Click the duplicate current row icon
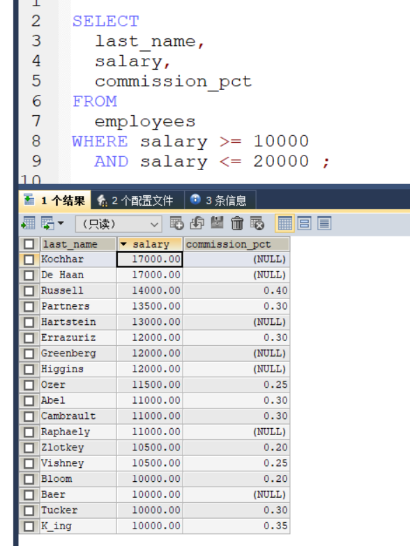The height and width of the screenshot is (546, 410). (197, 223)
